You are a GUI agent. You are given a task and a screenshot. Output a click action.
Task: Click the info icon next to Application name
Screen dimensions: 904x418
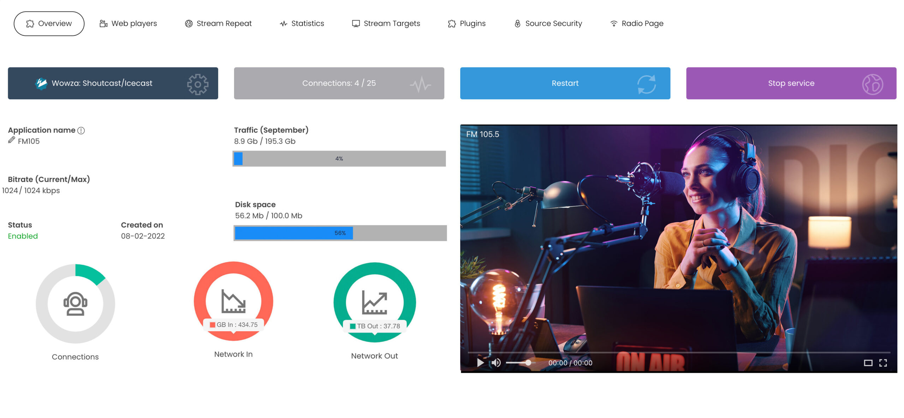pos(81,130)
